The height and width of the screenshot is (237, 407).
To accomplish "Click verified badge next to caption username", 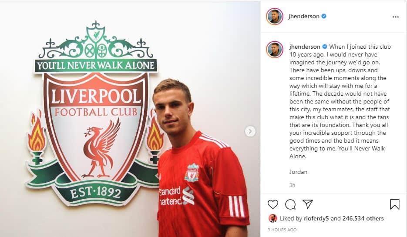I will click(325, 47).
